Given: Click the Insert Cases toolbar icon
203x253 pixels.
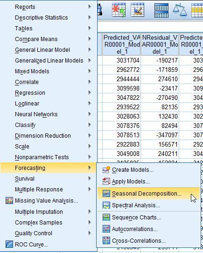Looking at the screenshot, I should point(119,10).
